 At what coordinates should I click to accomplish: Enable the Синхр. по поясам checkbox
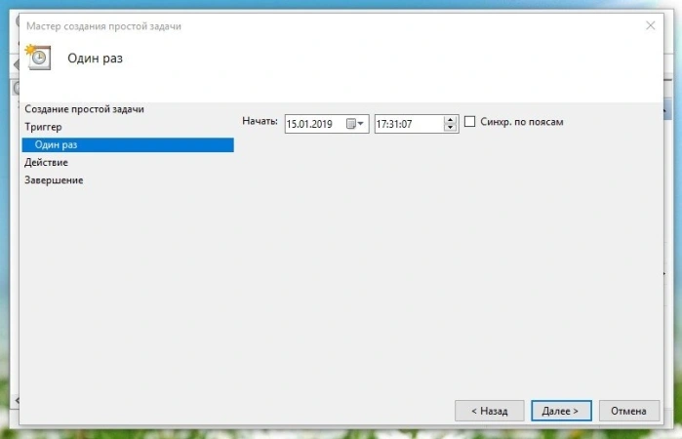click(x=469, y=121)
